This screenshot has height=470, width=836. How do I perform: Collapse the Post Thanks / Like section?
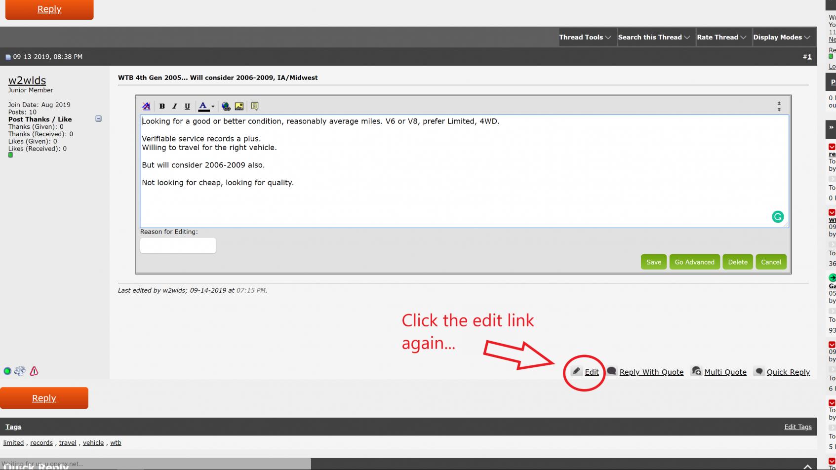coord(98,118)
